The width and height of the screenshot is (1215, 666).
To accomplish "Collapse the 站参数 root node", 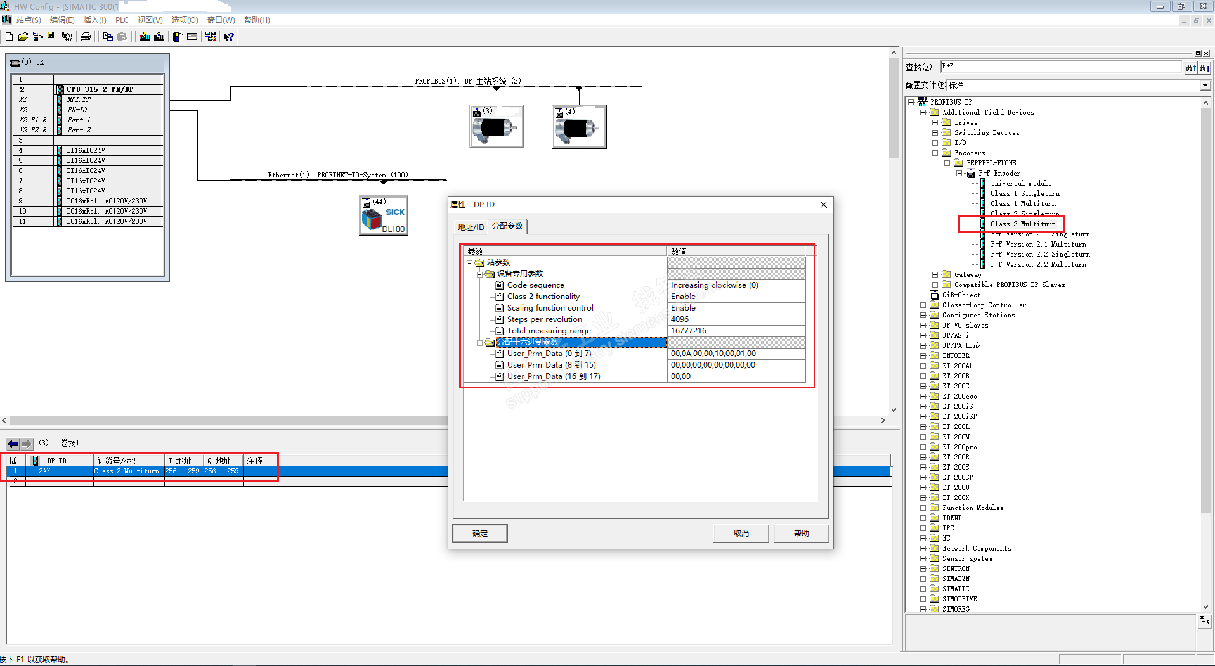I will coord(470,263).
